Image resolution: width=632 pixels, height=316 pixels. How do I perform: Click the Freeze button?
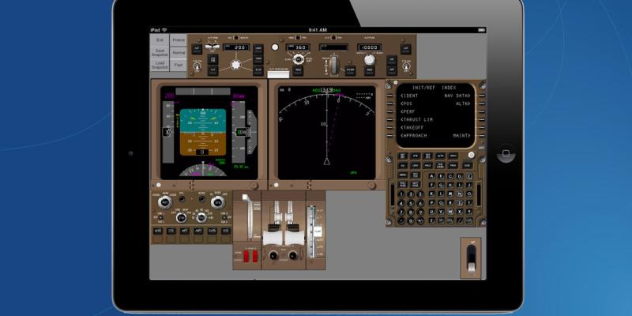[x=178, y=40]
